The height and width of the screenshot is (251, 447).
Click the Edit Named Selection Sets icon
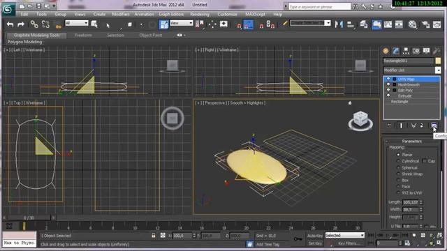tap(284, 24)
